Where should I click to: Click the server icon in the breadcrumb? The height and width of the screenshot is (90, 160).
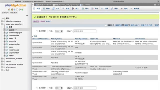pos(36,5)
